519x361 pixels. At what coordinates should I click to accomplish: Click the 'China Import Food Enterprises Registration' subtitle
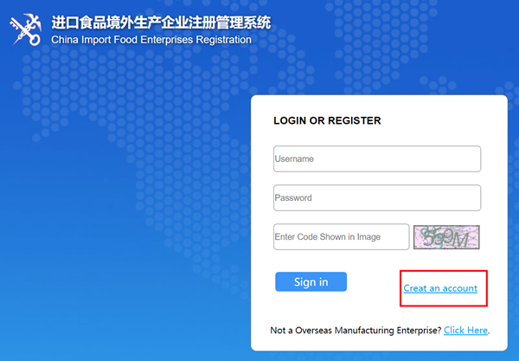[151, 40]
